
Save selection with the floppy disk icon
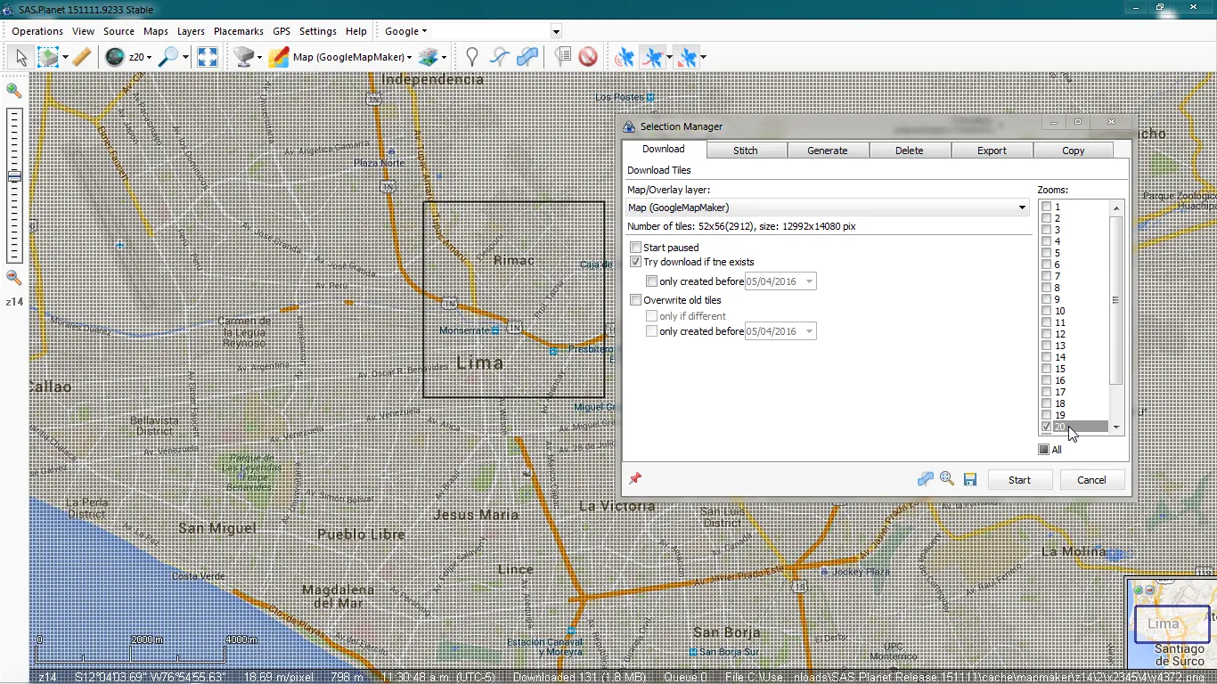point(970,479)
